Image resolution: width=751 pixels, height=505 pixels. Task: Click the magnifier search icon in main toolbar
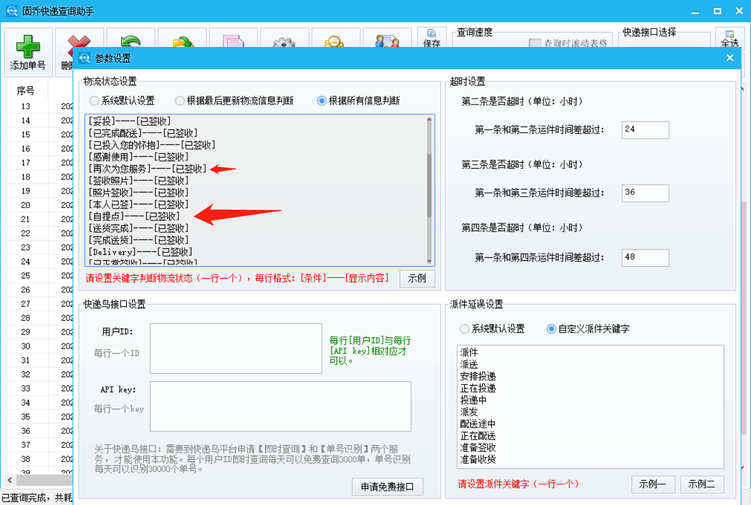tap(335, 43)
